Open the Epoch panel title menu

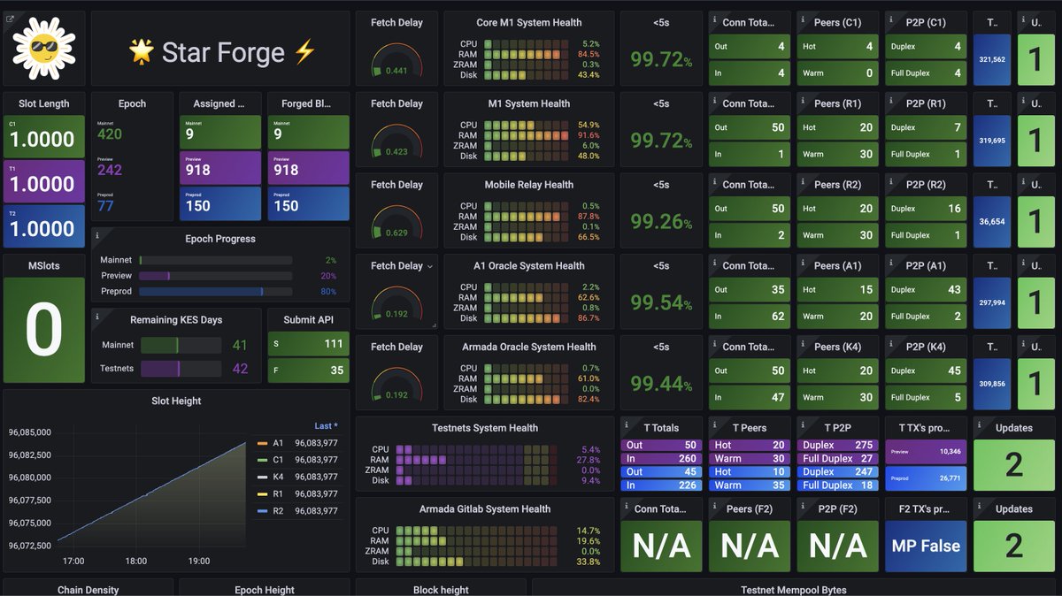click(132, 103)
